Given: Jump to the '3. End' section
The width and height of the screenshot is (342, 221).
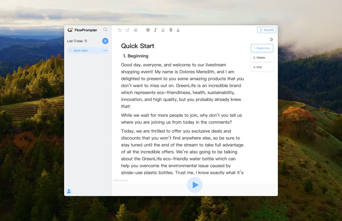Looking at the screenshot, I should [262, 67].
